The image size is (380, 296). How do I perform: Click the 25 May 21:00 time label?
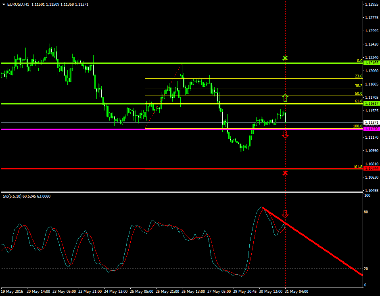[x=168, y=291]
